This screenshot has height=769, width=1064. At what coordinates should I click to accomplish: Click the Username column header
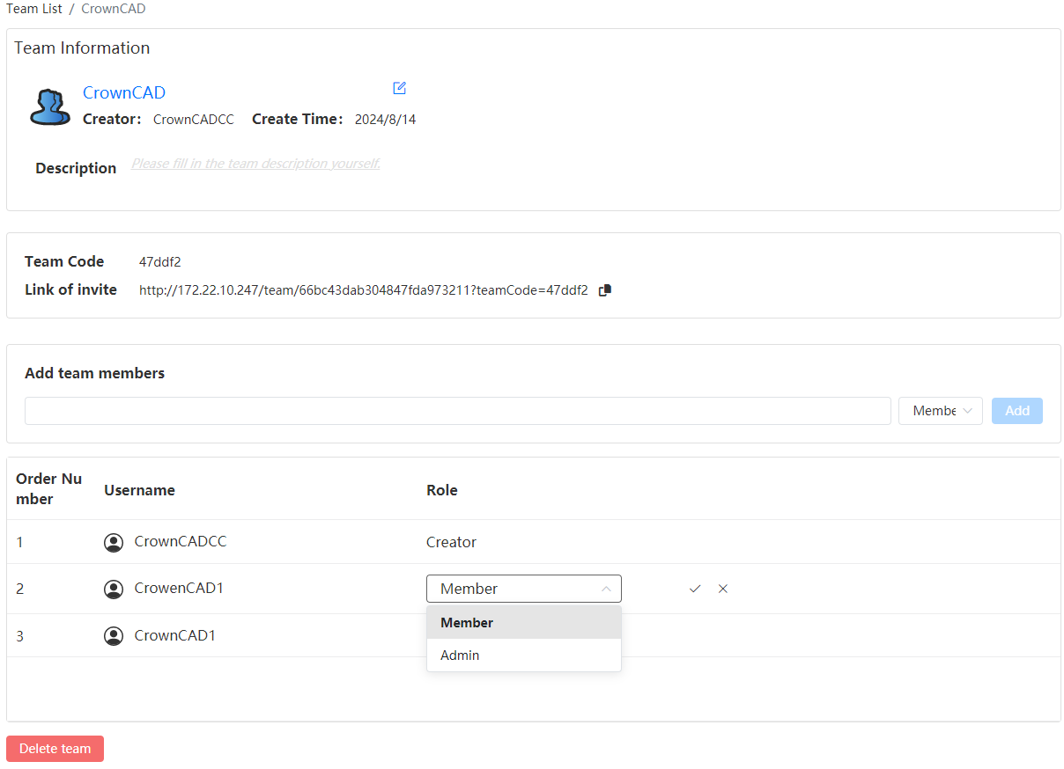click(139, 490)
